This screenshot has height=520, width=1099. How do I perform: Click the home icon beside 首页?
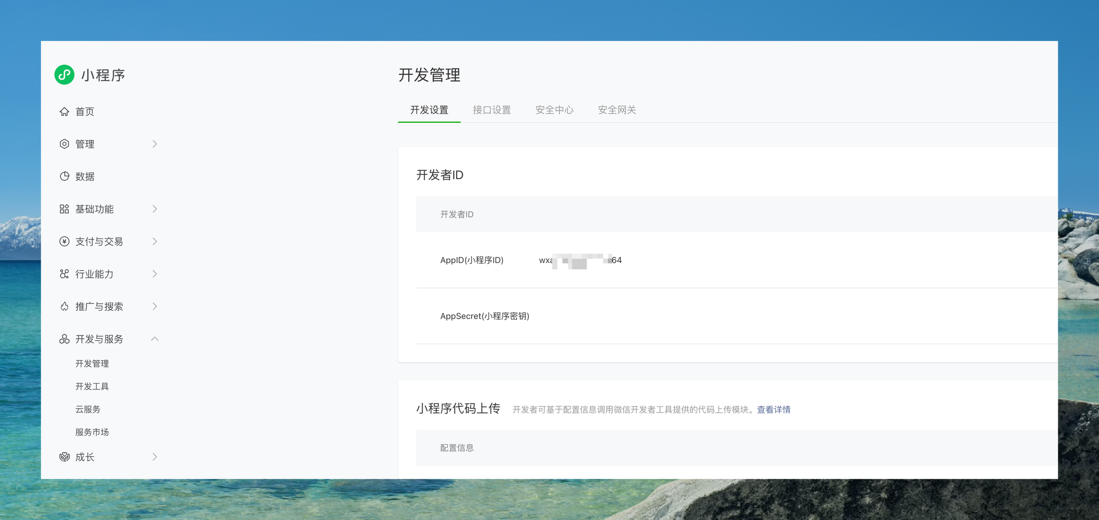64,111
